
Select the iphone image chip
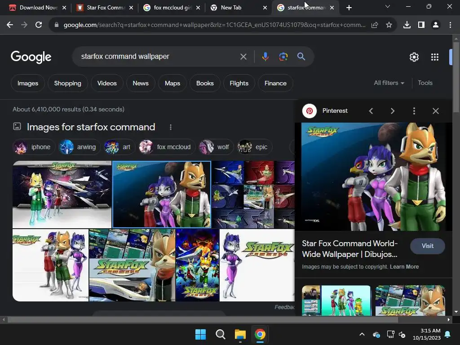tap(34, 147)
